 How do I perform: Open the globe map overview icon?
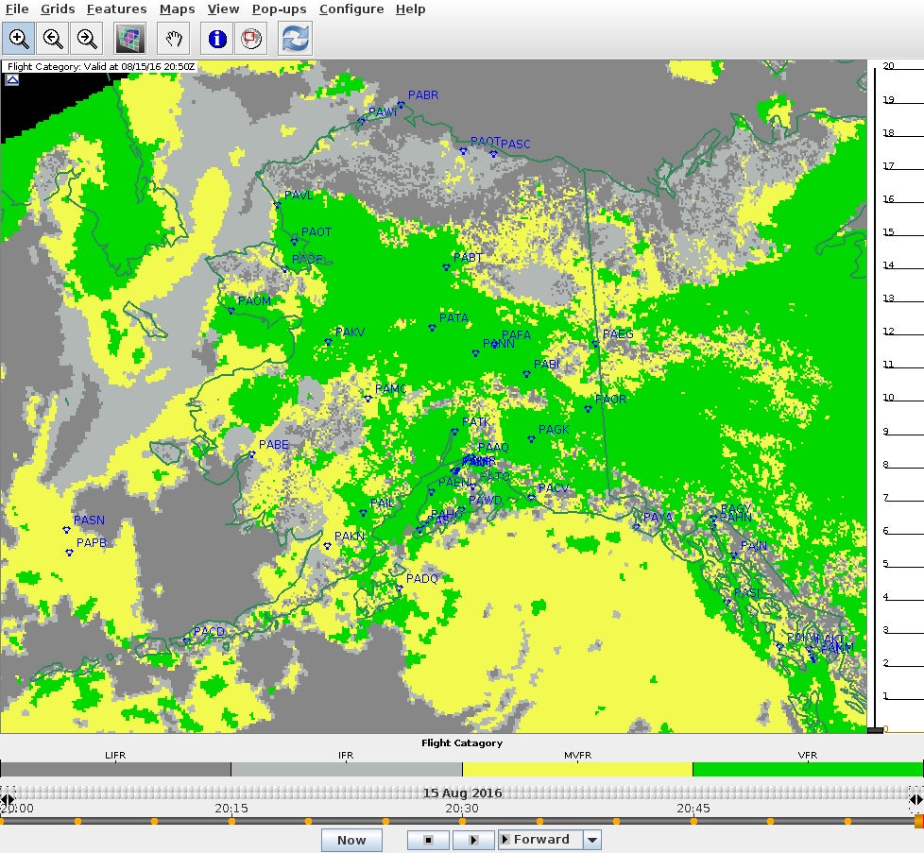tap(252, 39)
